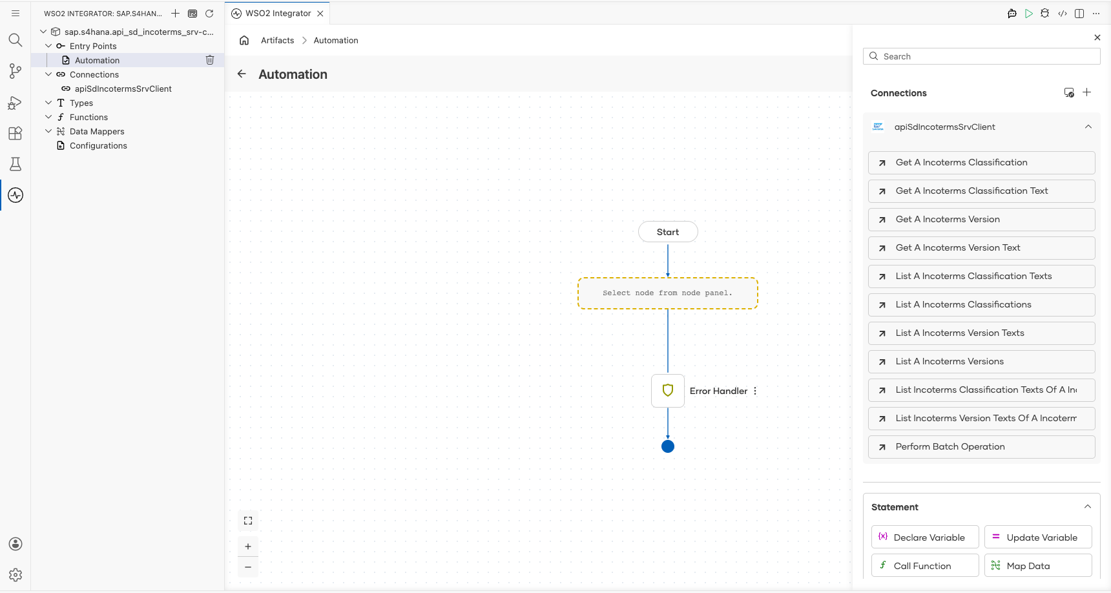
Task: Open the Search view in activity bar
Action: pyautogui.click(x=16, y=40)
